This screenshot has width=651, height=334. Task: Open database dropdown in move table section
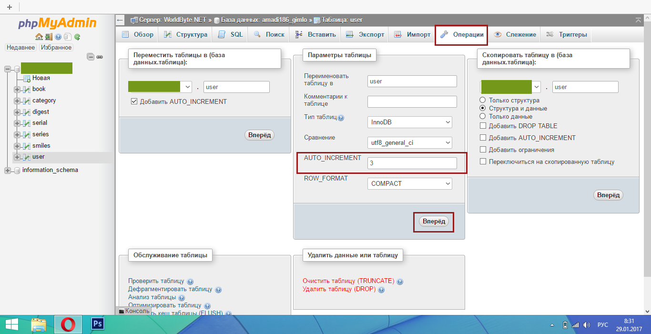[160, 87]
